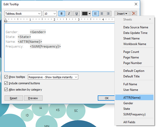Toggle Underline formatting button
The height and width of the screenshot is (127, 156).
(x=76, y=13)
